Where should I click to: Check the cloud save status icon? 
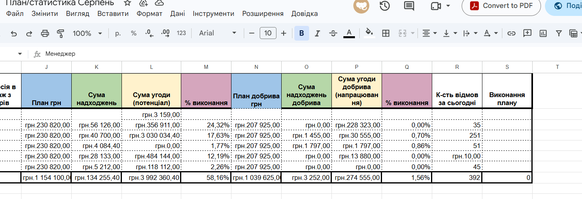pos(159,3)
